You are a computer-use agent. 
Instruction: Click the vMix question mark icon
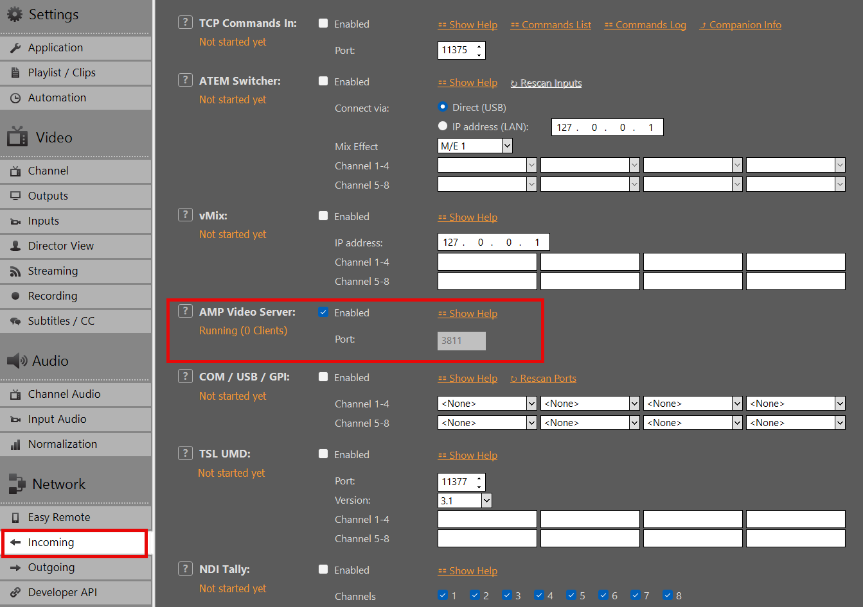(x=185, y=215)
